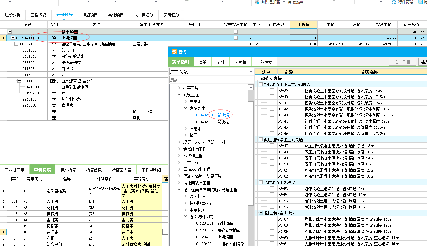Image resolution: width=427 pixels, height=246 pixels.
Task: Collapse the 轻质混凝土小型空心砌块墙 group
Action: pos(261,84)
